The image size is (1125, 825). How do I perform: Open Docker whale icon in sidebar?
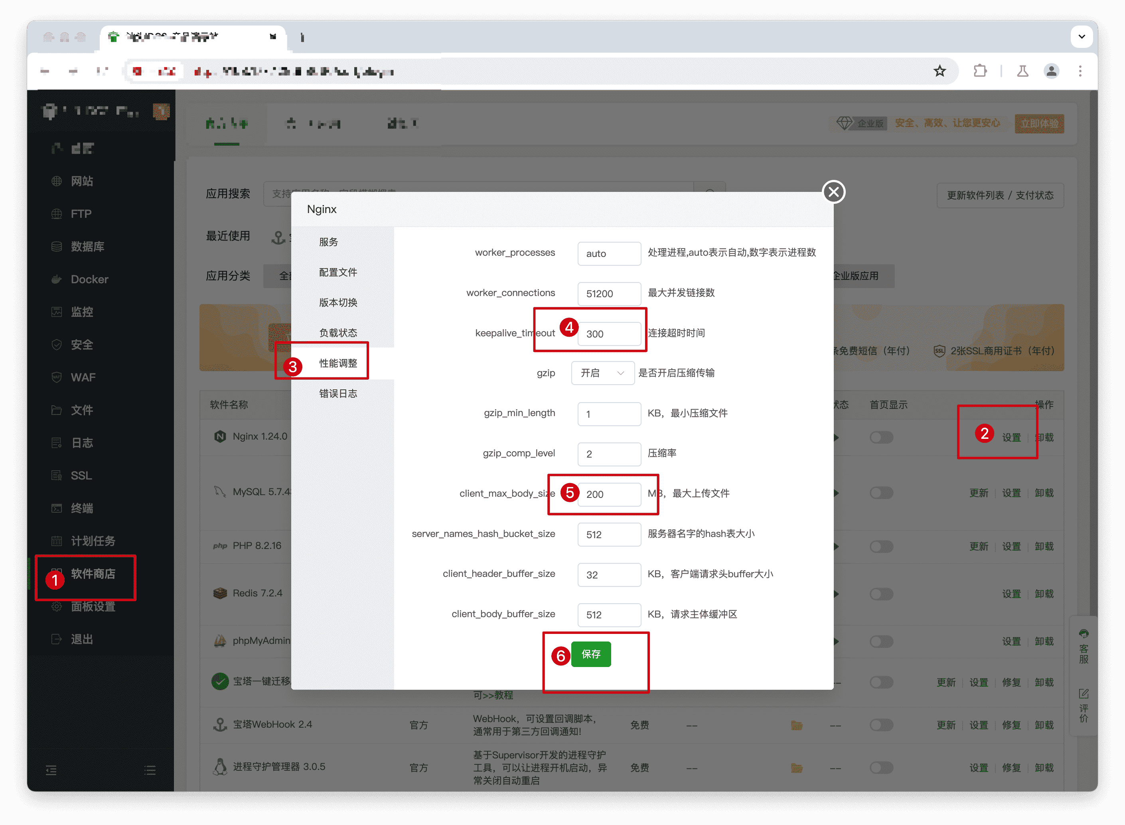coord(56,279)
